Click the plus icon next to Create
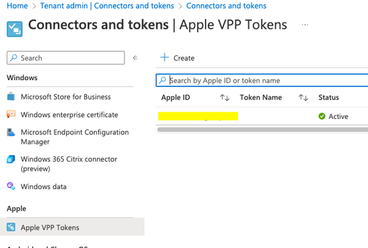 tap(165, 57)
